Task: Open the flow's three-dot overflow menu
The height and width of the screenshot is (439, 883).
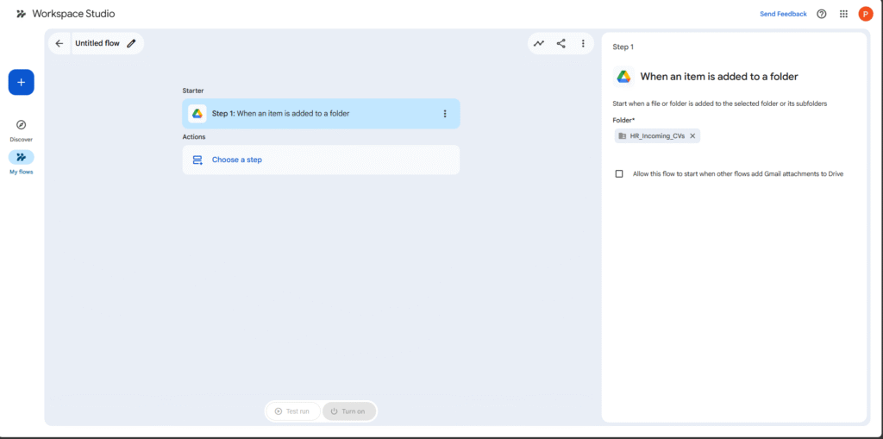Action: tap(583, 43)
